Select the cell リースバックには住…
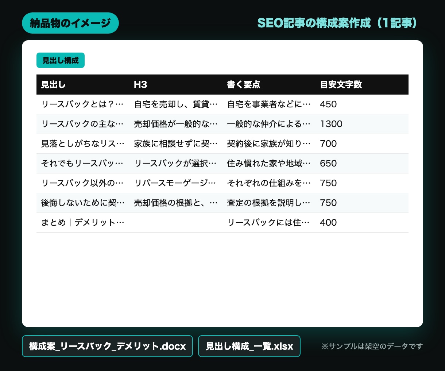This screenshot has height=371, width=445. coord(269,223)
